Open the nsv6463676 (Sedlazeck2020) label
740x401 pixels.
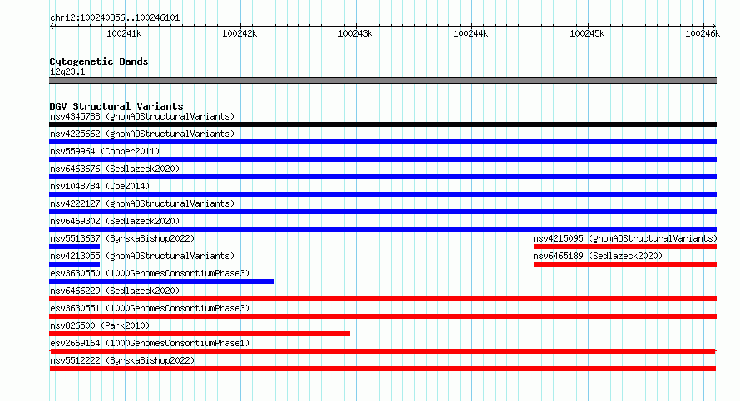tap(115, 169)
